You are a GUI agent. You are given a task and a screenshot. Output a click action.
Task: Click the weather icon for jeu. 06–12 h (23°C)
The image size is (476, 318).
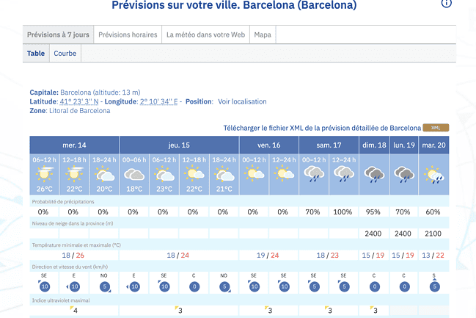pyautogui.click(x=164, y=175)
